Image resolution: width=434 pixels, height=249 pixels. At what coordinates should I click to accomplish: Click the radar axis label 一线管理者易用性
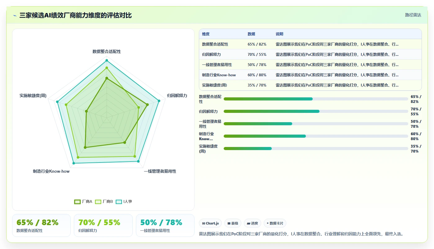click(160, 171)
